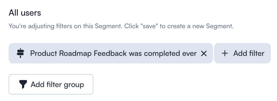Viewport: 277px width, 101px height.
Task: Click the segment description text about saving
Action: (x=121, y=26)
